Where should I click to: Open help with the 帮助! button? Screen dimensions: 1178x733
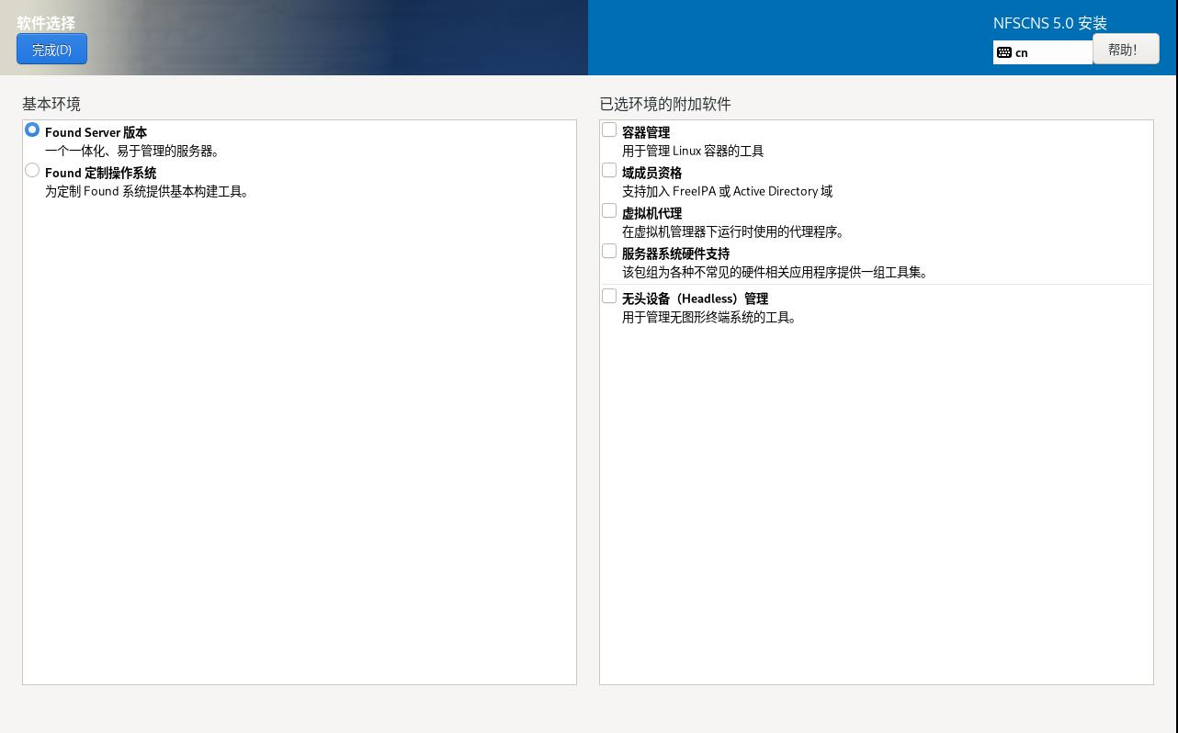[1126, 50]
